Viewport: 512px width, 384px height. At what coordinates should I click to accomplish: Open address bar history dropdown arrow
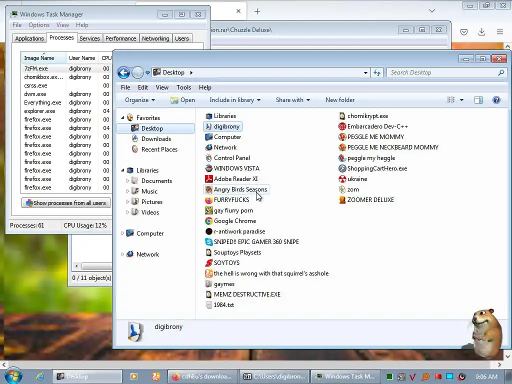pyautogui.click(x=365, y=72)
